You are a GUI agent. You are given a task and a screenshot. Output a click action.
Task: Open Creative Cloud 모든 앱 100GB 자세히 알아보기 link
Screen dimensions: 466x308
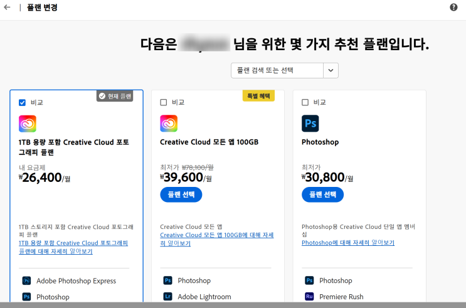coord(217,239)
